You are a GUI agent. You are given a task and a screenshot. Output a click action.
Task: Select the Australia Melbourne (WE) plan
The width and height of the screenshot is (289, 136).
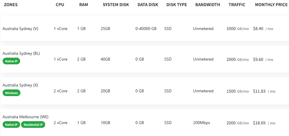[x=25, y=117]
